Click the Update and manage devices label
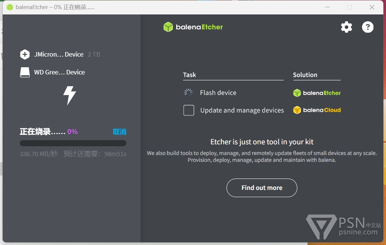Viewport: 386px width, 245px height. [242, 110]
